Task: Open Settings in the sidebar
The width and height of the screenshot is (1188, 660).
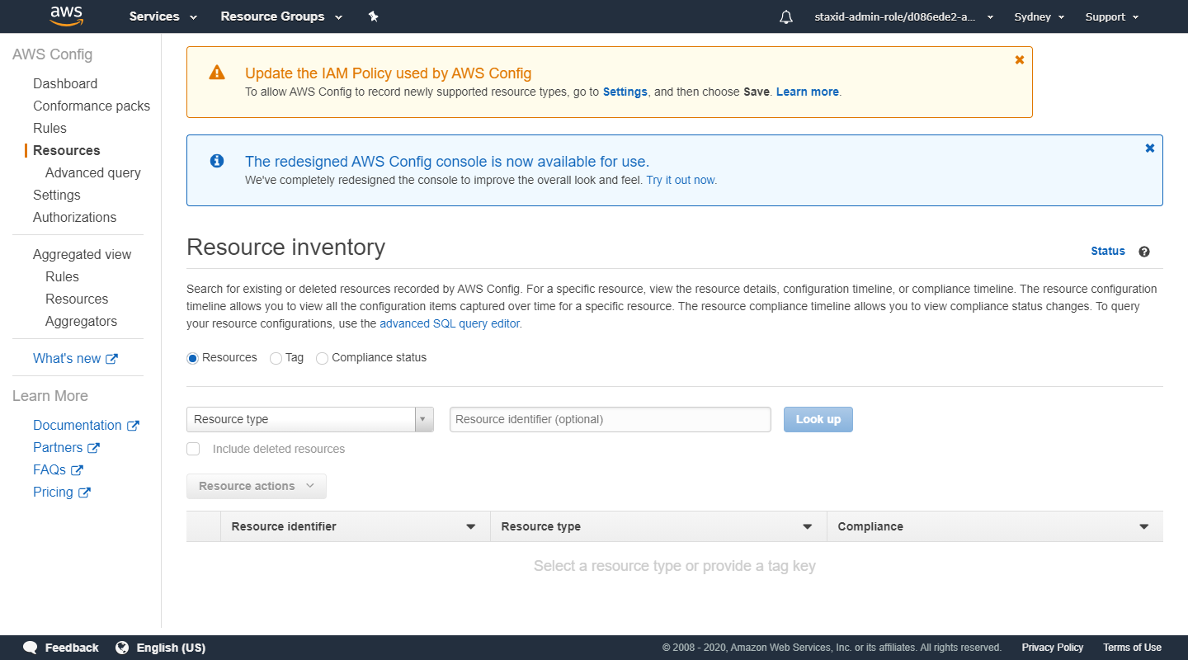Action: [57, 195]
